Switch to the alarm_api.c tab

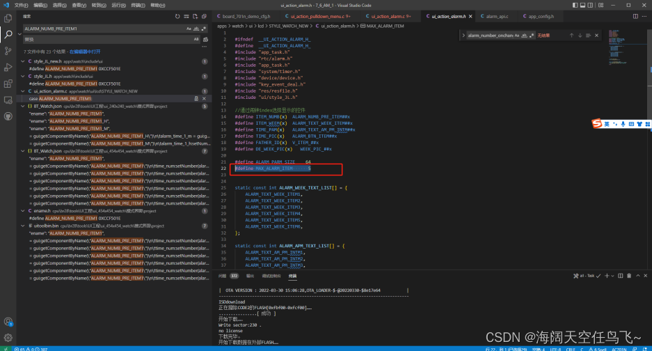coord(497,16)
